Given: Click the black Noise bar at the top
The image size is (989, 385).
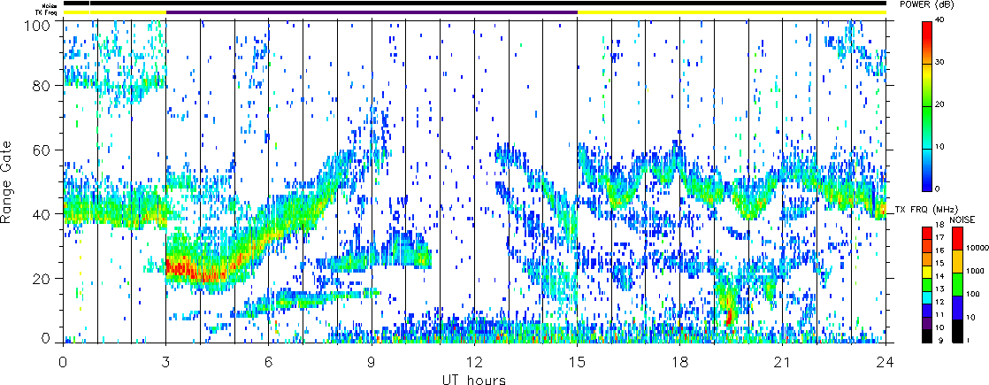Looking at the screenshot, I should click(474, 4).
